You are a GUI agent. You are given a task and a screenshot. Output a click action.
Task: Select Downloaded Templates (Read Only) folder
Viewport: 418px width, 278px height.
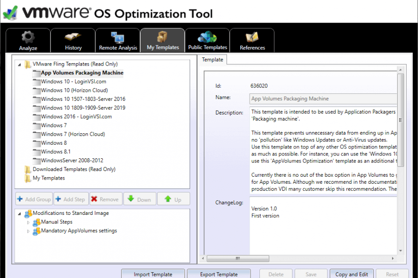74,169
